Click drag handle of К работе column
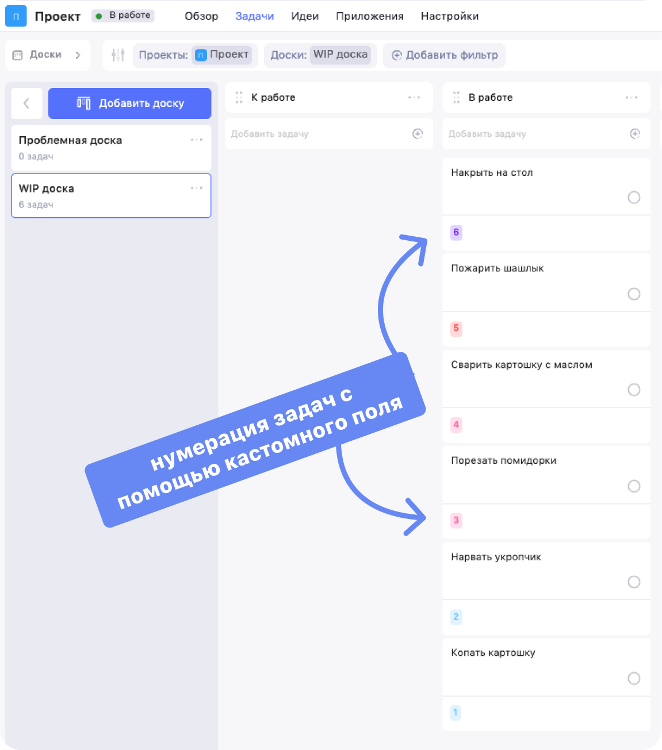Image resolution: width=662 pixels, height=750 pixels. tap(239, 98)
